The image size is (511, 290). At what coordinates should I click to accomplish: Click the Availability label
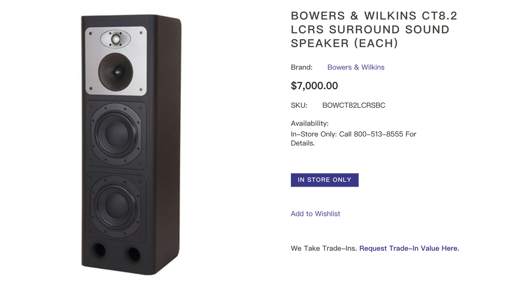[x=309, y=123]
